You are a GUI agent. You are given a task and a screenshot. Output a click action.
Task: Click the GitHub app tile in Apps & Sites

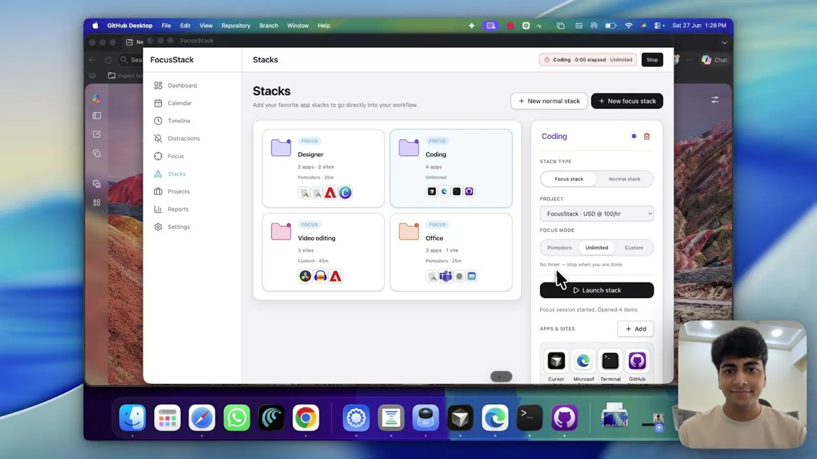pyautogui.click(x=637, y=361)
